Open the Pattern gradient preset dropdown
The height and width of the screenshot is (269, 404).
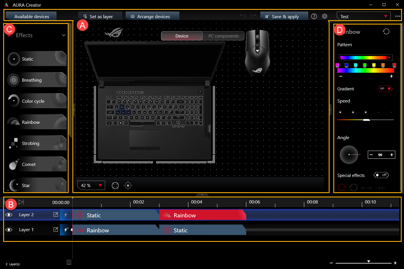[365, 58]
